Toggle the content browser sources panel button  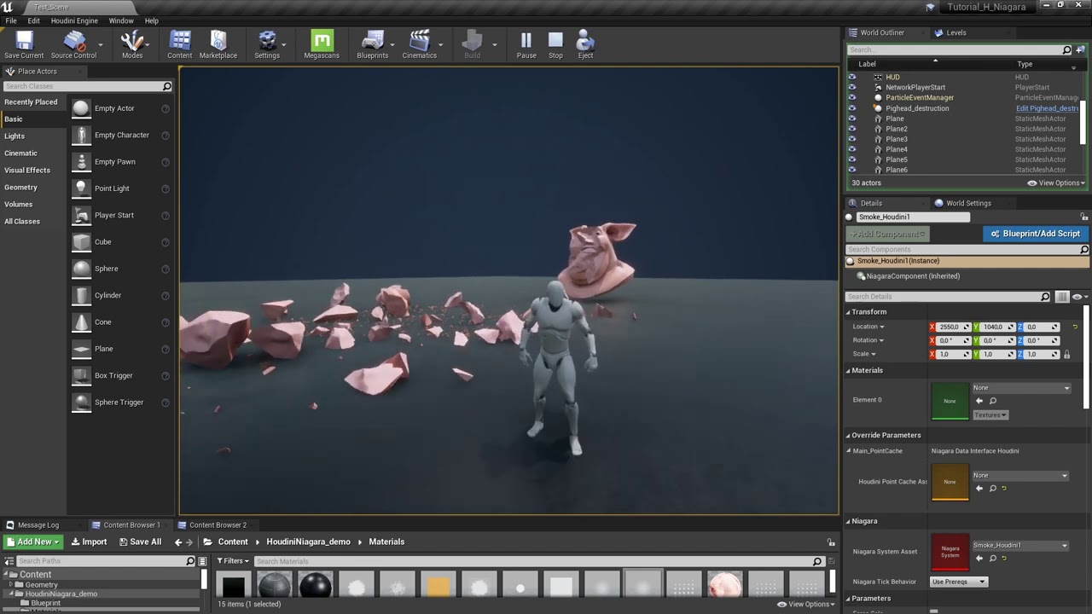pos(9,561)
